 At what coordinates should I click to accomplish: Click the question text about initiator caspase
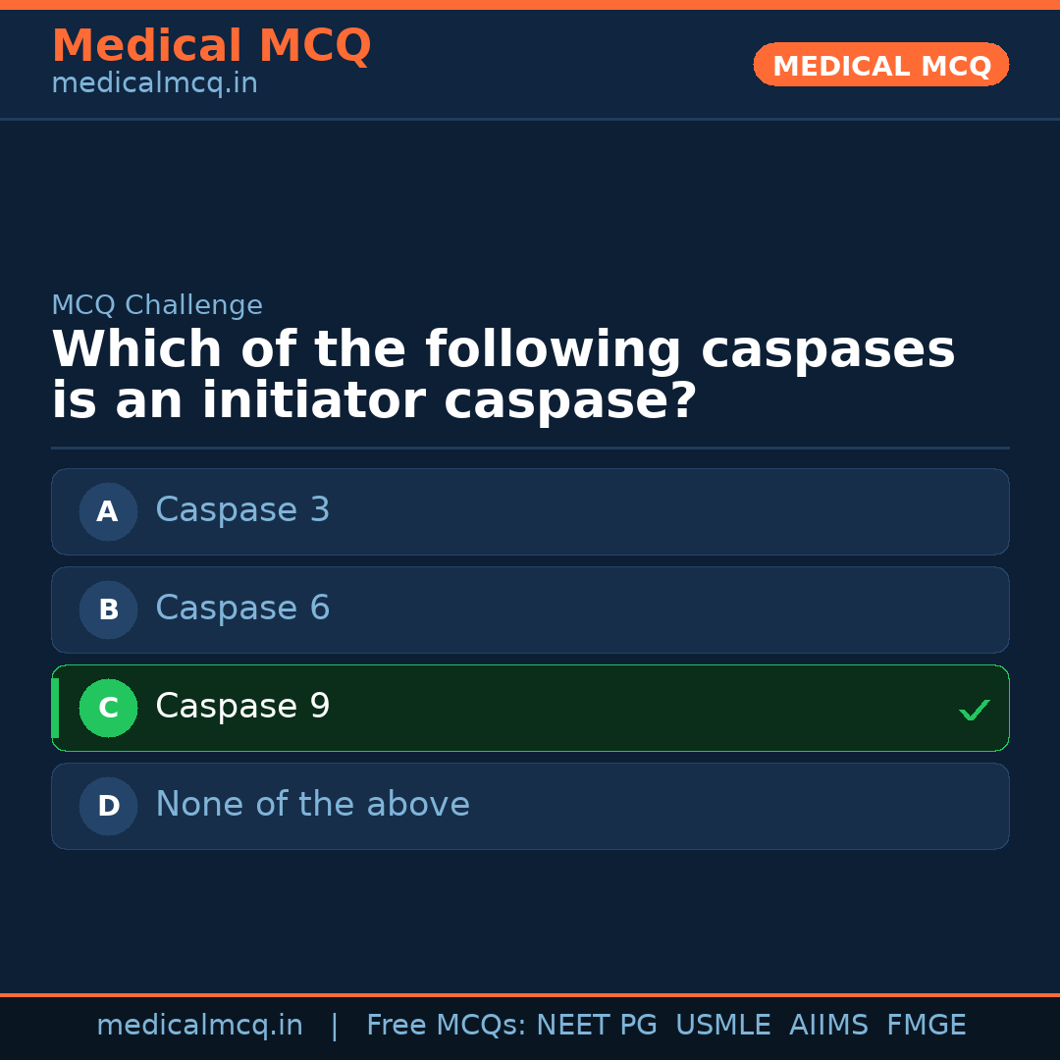click(x=503, y=373)
